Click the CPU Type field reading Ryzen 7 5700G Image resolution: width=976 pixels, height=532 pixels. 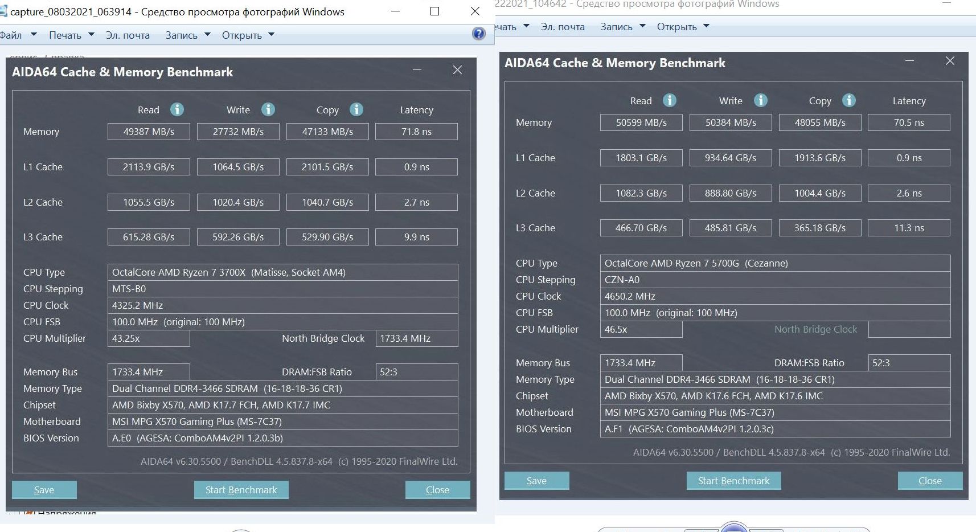pos(776,263)
